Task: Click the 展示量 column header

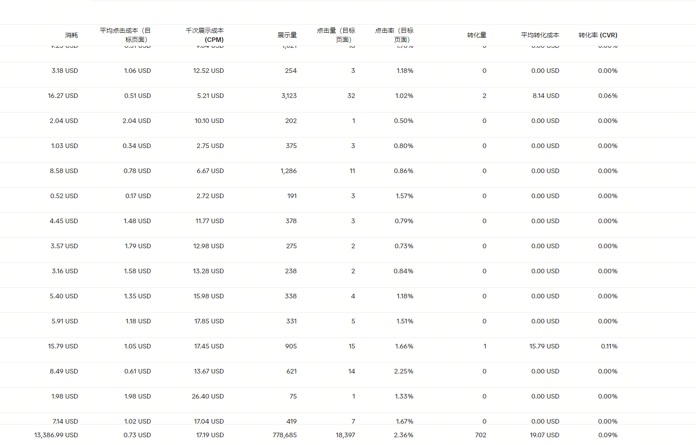Action: [287, 35]
